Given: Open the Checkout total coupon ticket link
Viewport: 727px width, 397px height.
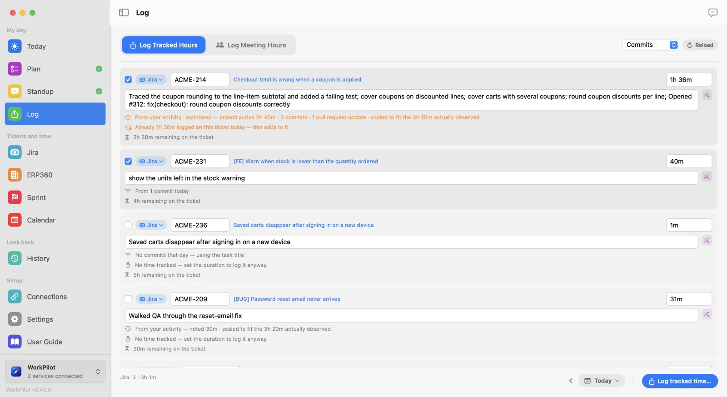Looking at the screenshot, I should click(297, 79).
